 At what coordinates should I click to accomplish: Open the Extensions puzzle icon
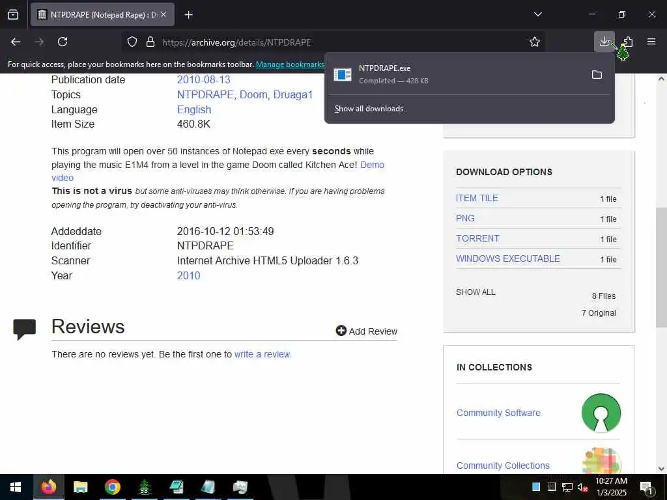pos(628,42)
